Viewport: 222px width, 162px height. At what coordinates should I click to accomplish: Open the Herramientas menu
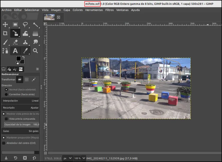click(94, 10)
